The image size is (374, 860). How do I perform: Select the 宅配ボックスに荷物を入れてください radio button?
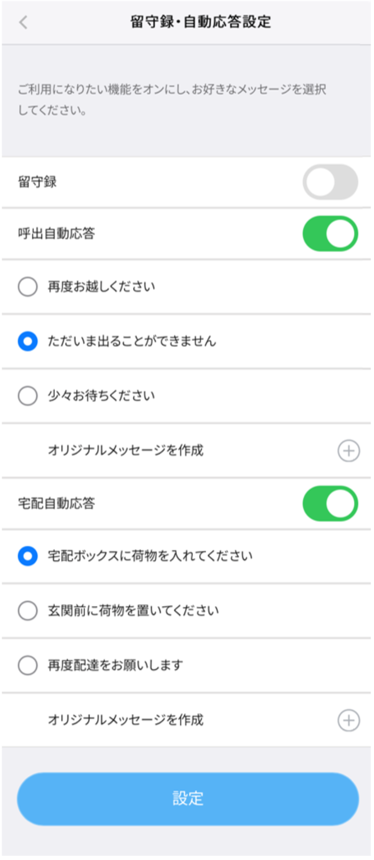point(28,556)
